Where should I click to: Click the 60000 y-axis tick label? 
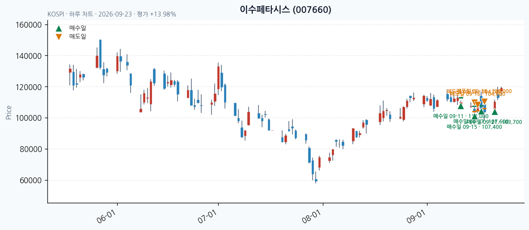click(31, 181)
